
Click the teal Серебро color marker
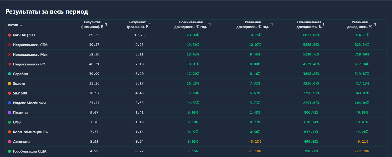(9, 74)
